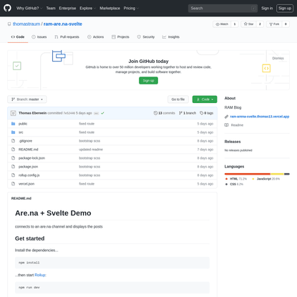Click the package-lock.json file icon
This screenshot has width=297, height=297.
coord(14,158)
